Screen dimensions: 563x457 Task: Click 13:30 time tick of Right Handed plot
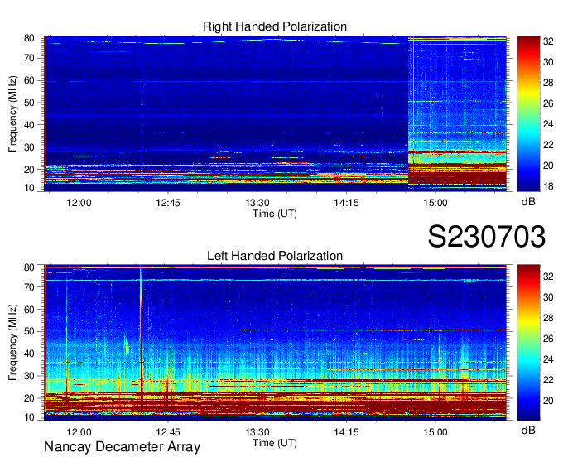pyautogui.click(x=257, y=203)
